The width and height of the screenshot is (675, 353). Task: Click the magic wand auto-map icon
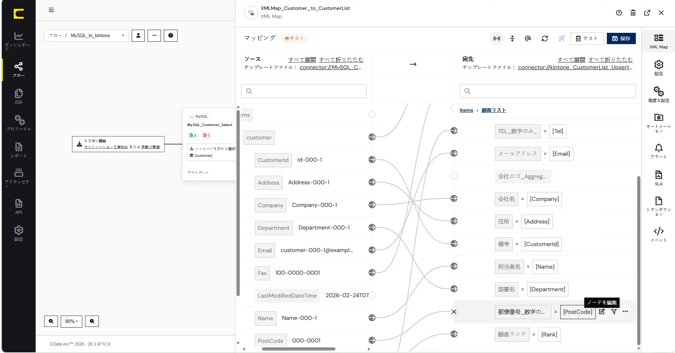click(562, 38)
